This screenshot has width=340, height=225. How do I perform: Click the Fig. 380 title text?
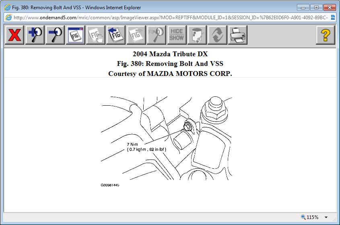tap(170, 63)
